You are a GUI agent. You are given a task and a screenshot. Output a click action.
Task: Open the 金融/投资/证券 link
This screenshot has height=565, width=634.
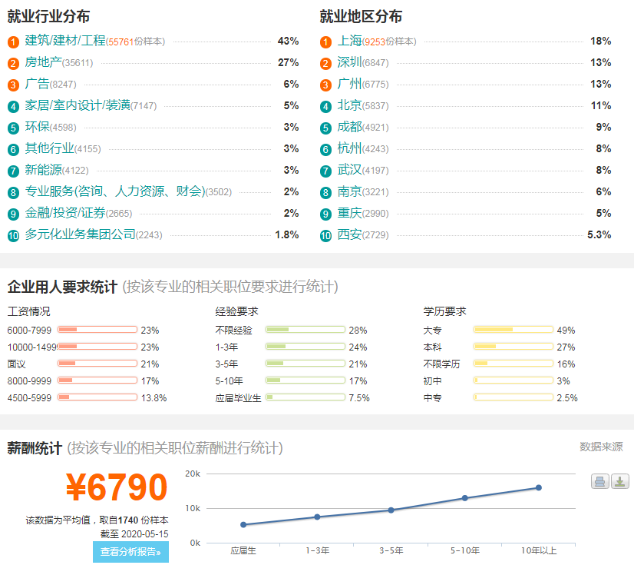(x=65, y=212)
